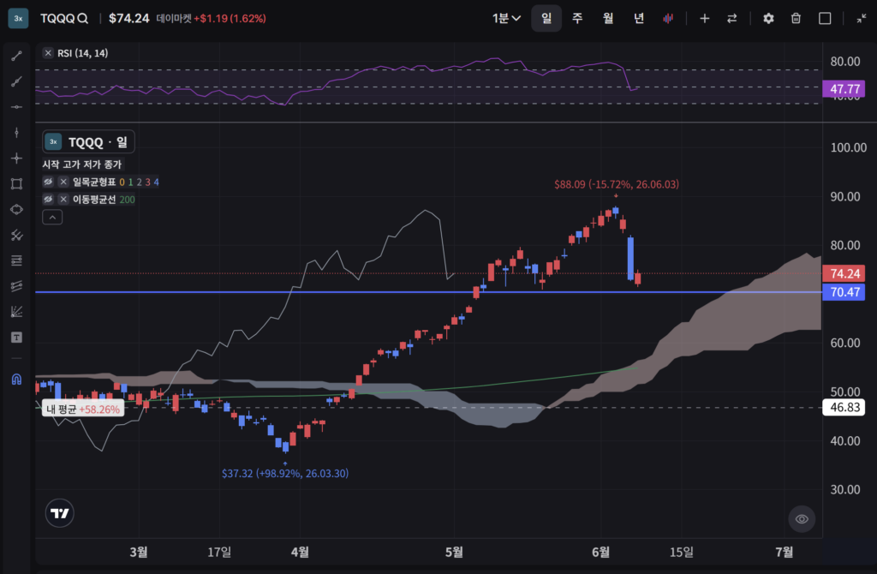
Task: Switch to the 년 yearly timeframe
Action: point(639,19)
